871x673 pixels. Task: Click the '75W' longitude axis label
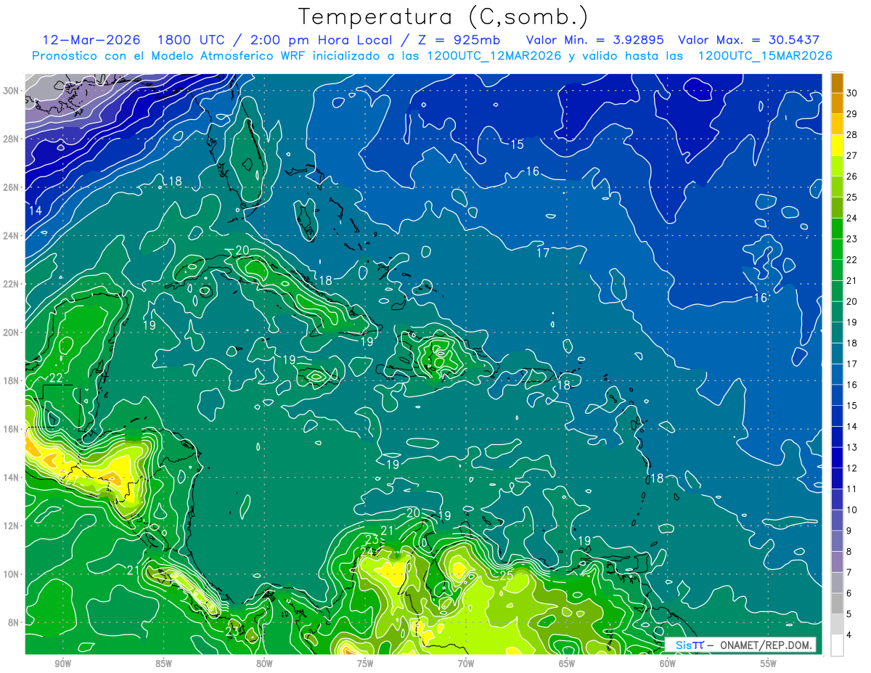click(365, 664)
